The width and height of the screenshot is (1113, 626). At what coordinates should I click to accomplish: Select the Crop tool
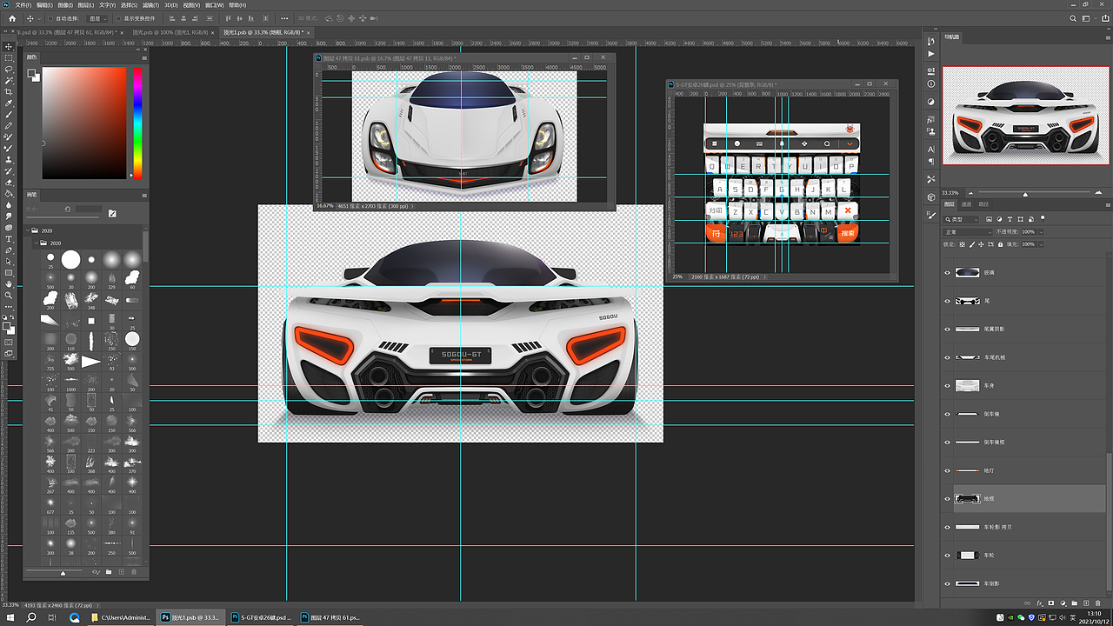[x=9, y=91]
